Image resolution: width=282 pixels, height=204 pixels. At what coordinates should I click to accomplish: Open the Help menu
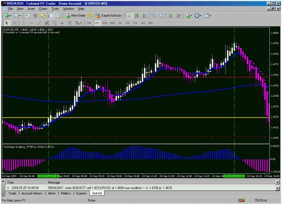[81, 9]
